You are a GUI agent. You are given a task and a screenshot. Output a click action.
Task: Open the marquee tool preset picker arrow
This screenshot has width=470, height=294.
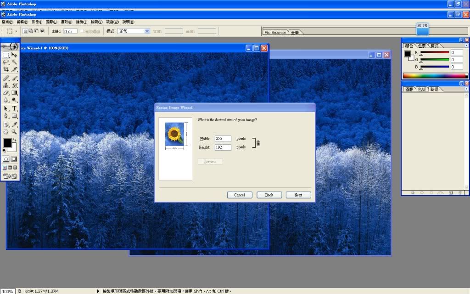click(17, 31)
